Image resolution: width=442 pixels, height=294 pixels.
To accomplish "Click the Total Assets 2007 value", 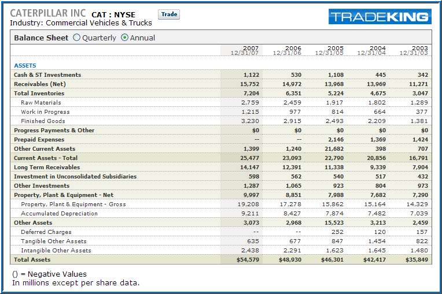I will (x=247, y=260).
